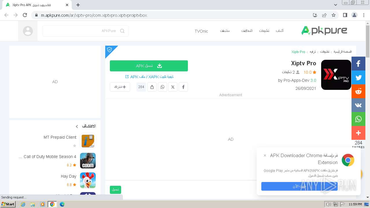Click the home page breadcrumb link

point(343,52)
